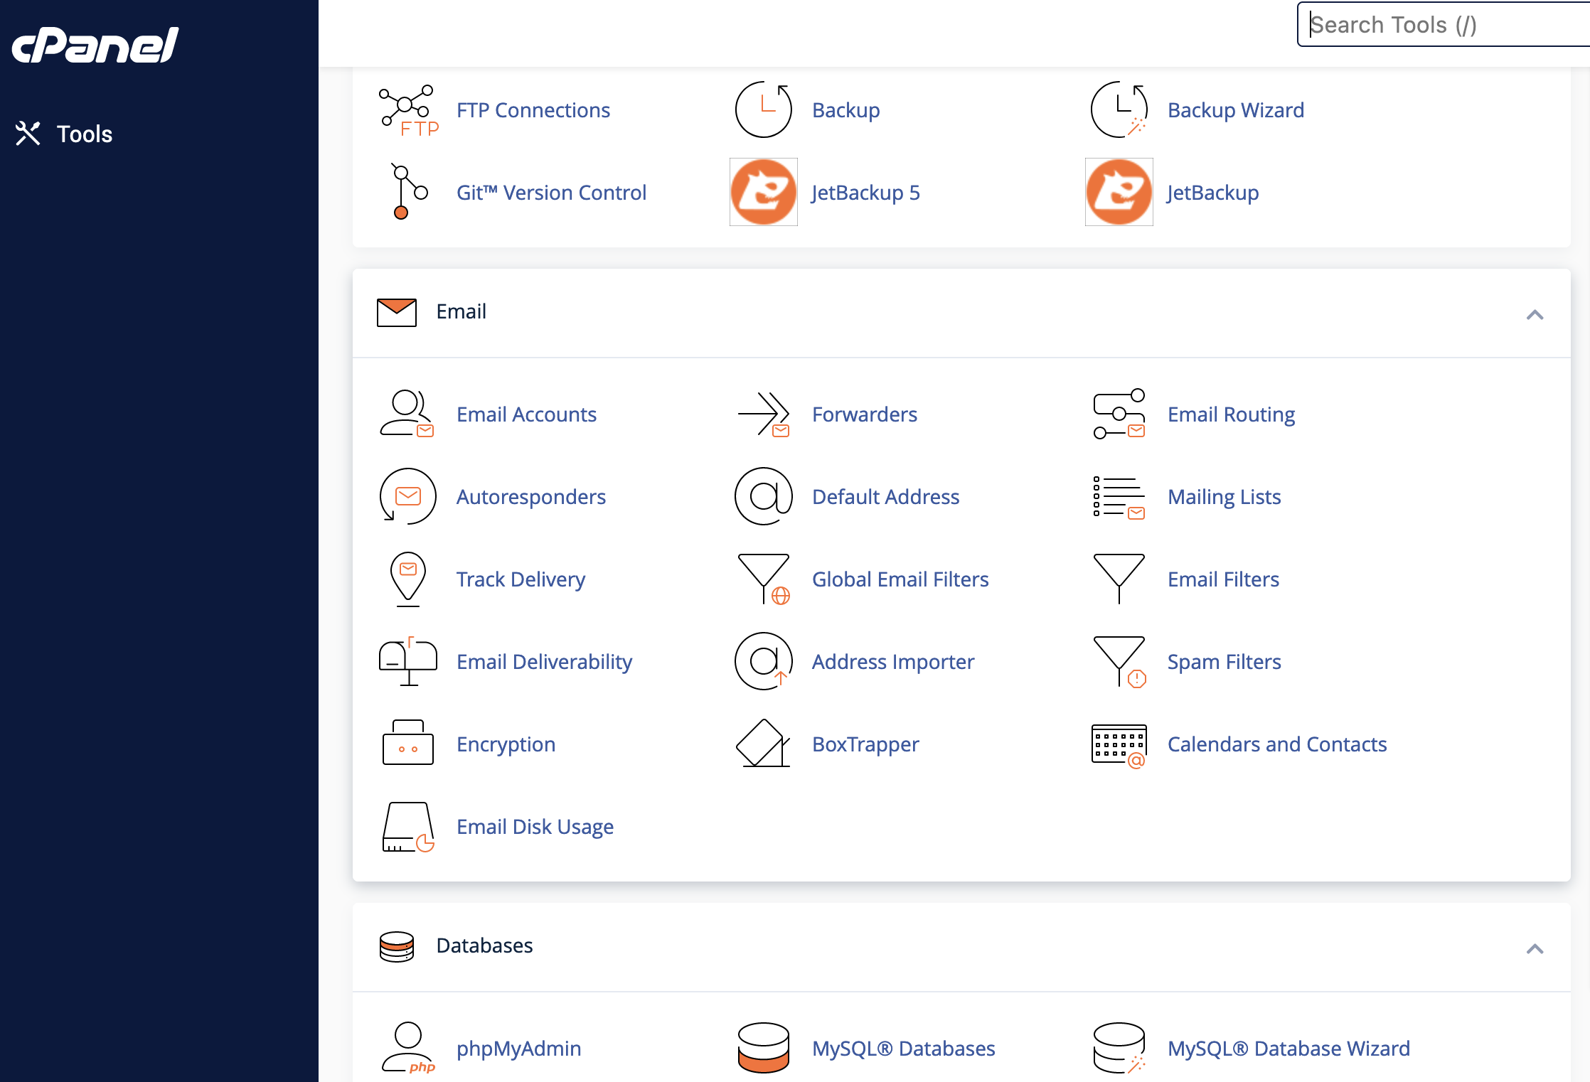This screenshot has width=1590, height=1082.
Task: Click the Autoresponders envelope icon
Action: pyautogui.click(x=408, y=496)
